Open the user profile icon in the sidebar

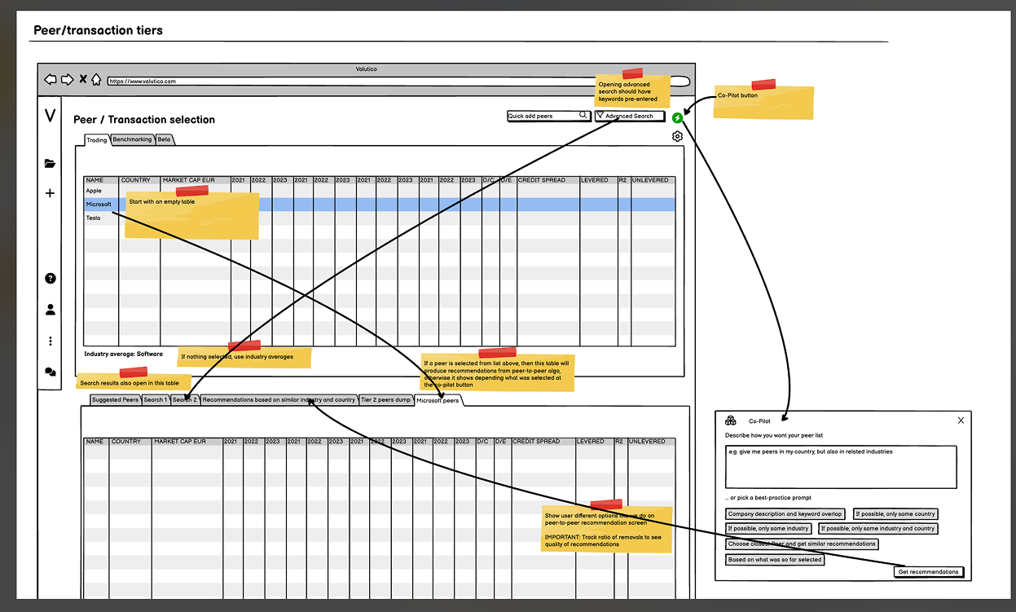coord(51,310)
